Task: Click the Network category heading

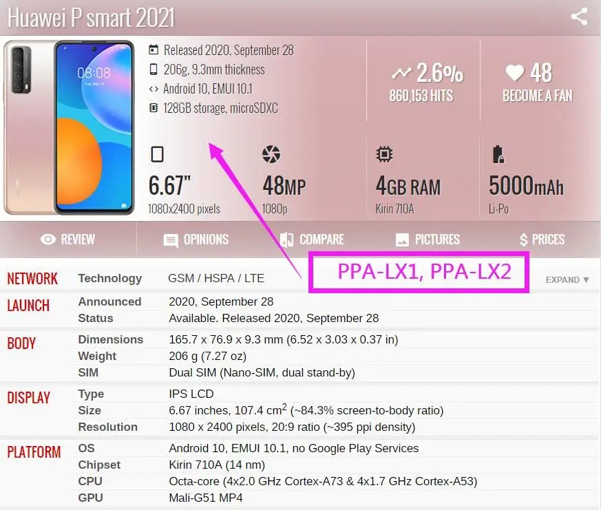Action: click(x=32, y=279)
